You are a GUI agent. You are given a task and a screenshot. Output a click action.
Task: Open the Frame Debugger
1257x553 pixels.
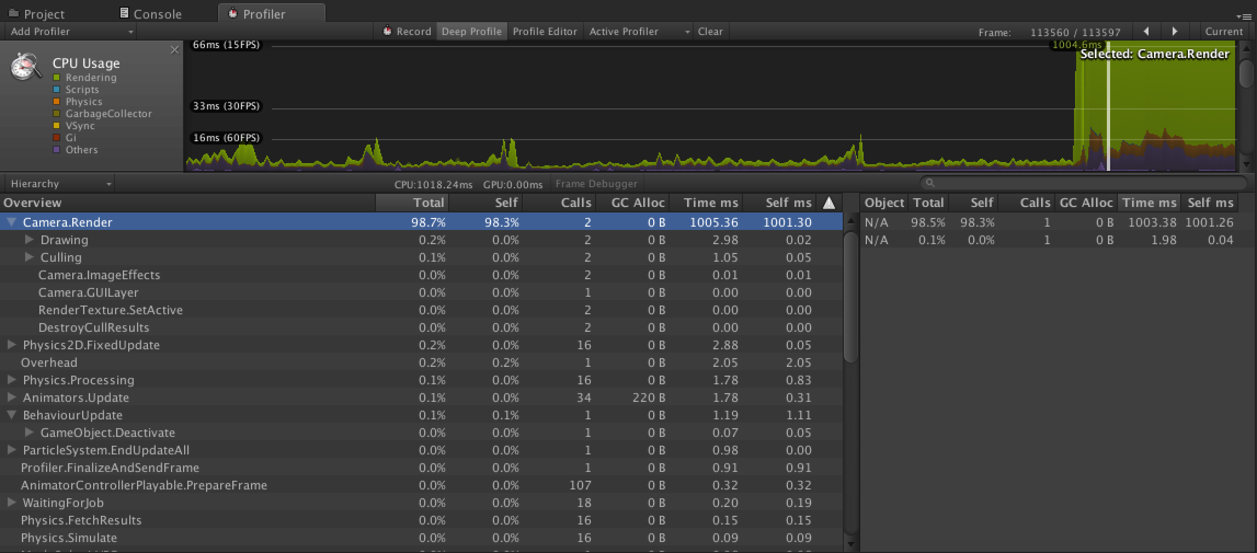(x=596, y=184)
